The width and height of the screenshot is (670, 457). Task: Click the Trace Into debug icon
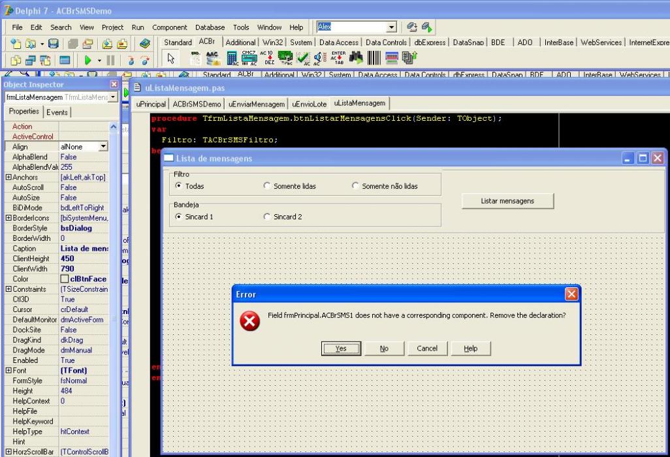point(131,60)
